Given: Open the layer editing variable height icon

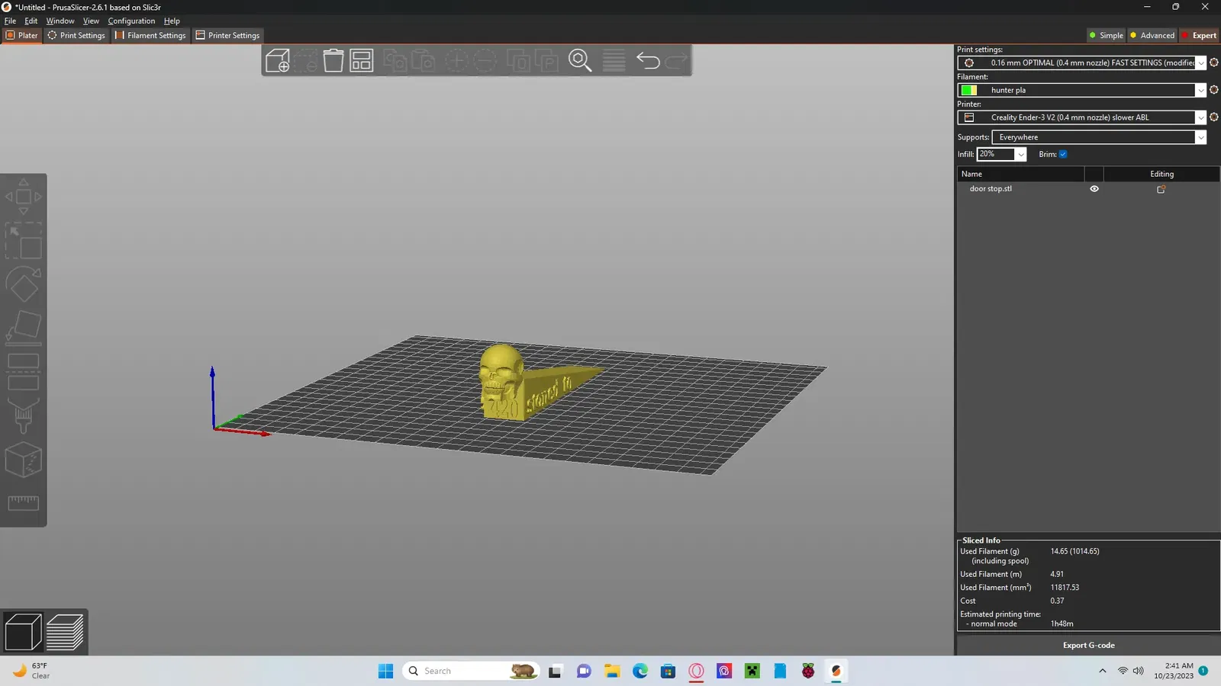Looking at the screenshot, I should [614, 60].
